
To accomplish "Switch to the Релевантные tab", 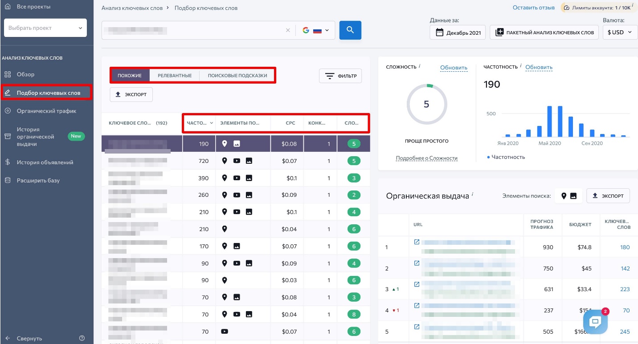I will pos(175,76).
